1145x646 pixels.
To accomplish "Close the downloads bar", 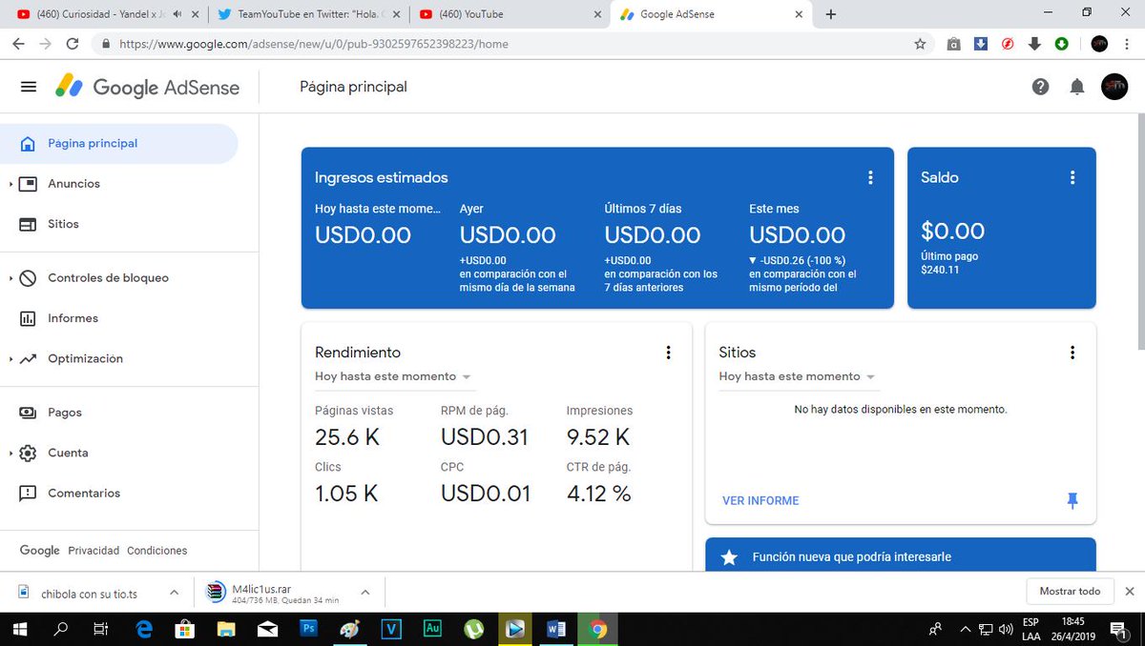I will point(1130,592).
